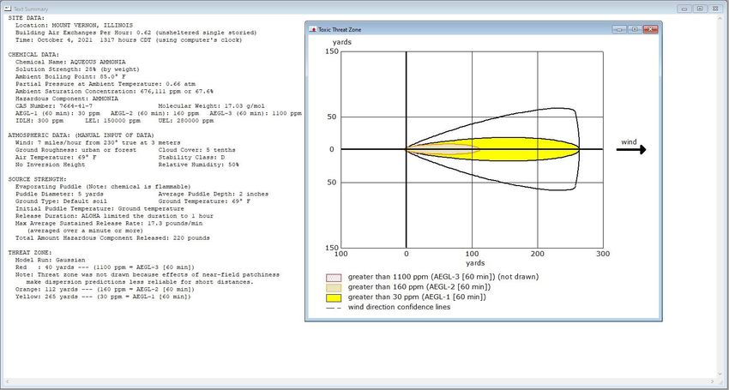Click the left arrow of horizontal scrollbar
This screenshot has width=729, height=390.
pos(6,381)
